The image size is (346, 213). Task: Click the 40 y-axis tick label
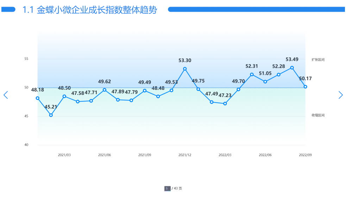click(26, 145)
